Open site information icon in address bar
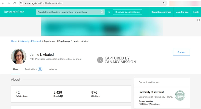This screenshot has width=201, height=109. point(21,3)
